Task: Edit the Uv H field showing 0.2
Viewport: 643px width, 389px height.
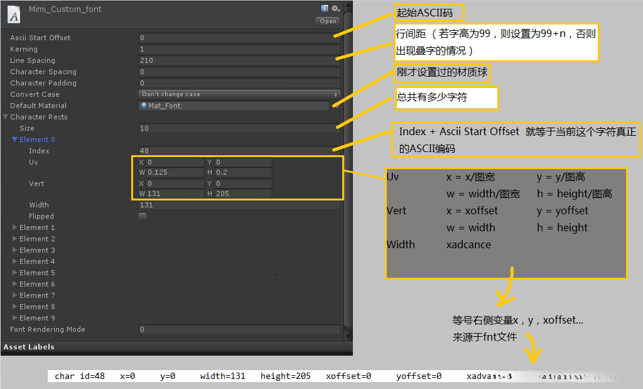Action: tap(243, 172)
